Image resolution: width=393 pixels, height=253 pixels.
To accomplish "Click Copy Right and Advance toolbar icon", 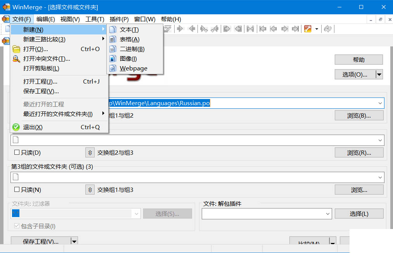I will click(204, 29).
